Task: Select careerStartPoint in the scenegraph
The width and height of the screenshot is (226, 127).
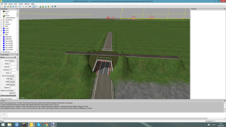Action: [10, 17]
